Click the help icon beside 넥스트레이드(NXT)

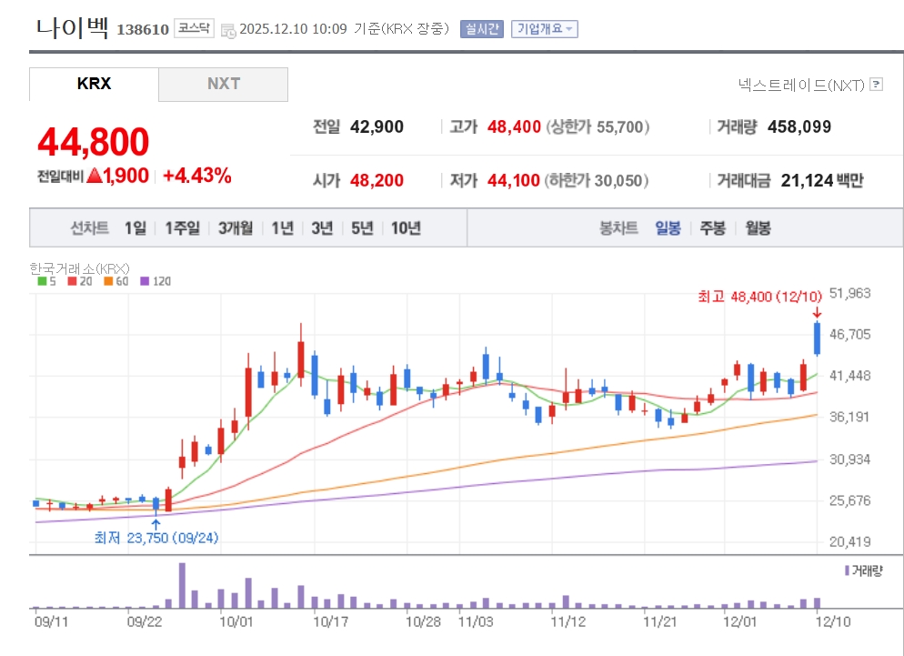pyautogui.click(x=876, y=85)
